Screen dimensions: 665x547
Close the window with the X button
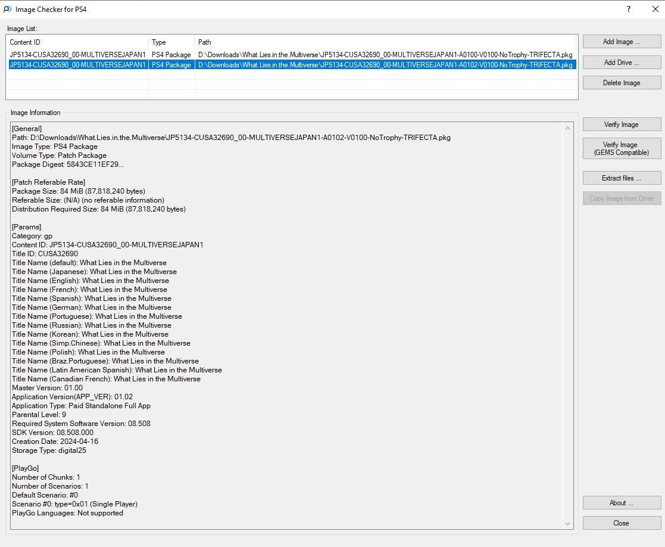[655, 9]
